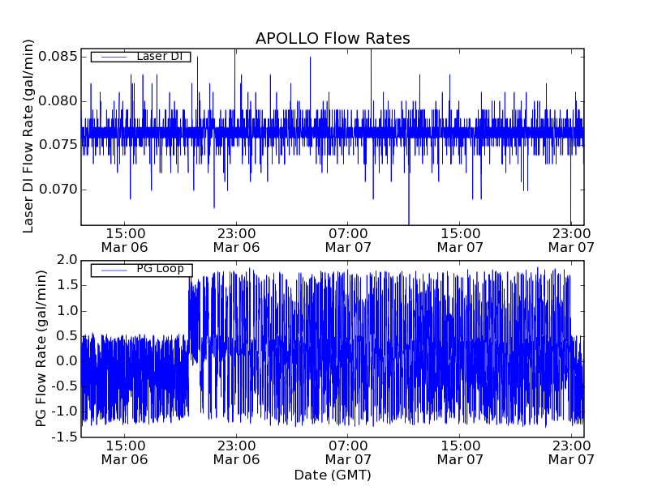This screenshot has width=649, height=486.
Task: Click the 2.0 tick on PG plot
Action: pyautogui.click(x=67, y=260)
